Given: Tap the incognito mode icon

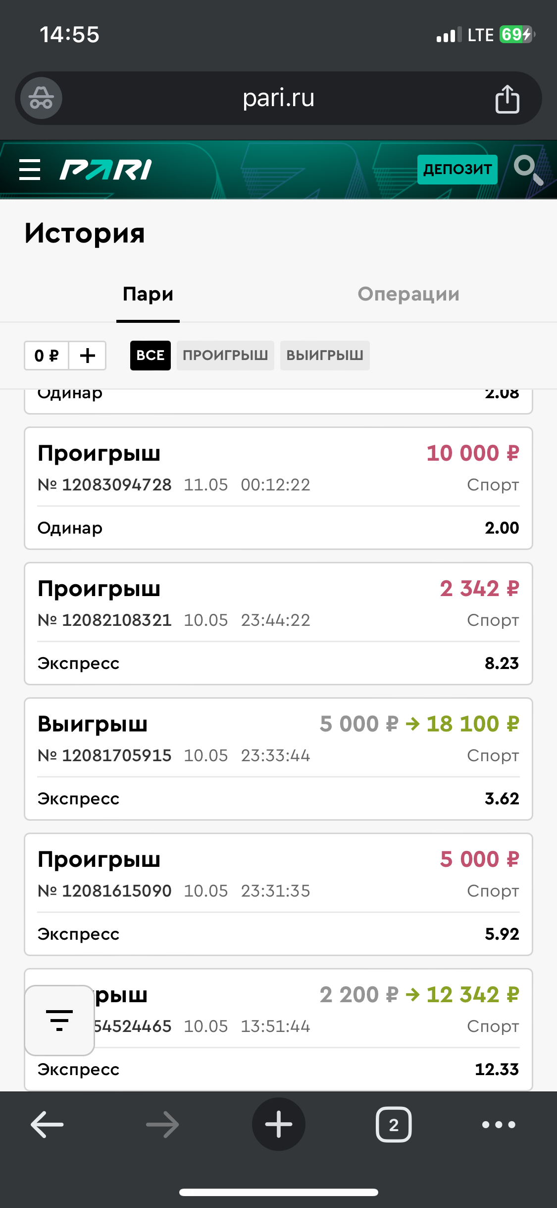Looking at the screenshot, I should [x=41, y=98].
